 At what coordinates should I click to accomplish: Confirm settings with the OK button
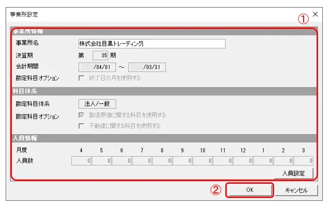pos(249,190)
